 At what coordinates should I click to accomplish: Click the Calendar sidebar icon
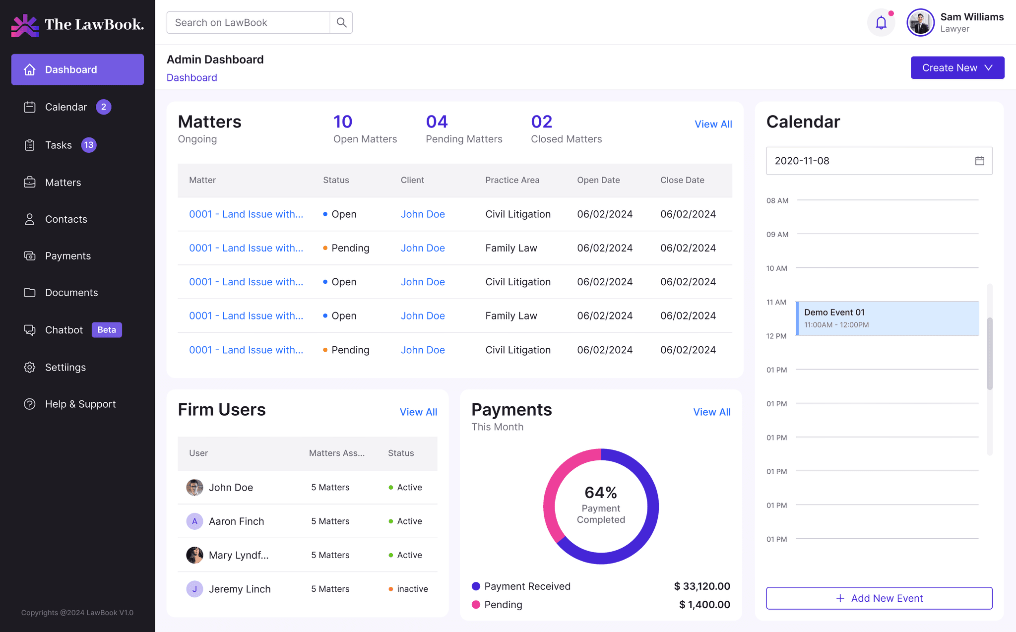point(30,107)
